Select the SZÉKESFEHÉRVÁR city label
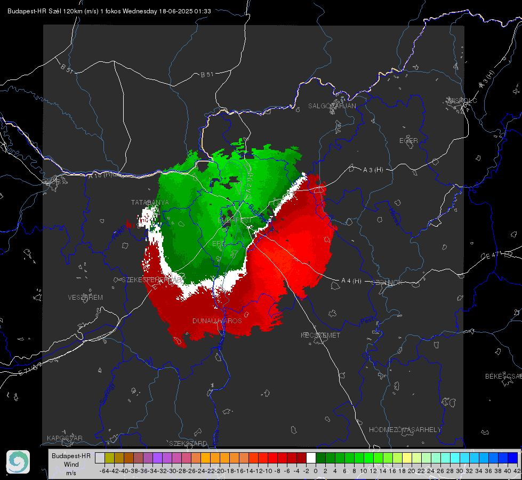 (152, 279)
